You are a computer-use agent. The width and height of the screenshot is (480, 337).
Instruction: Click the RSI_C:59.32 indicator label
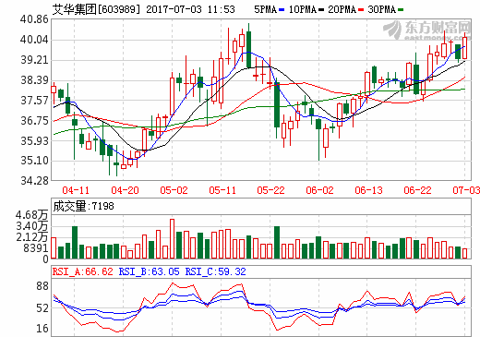point(216,271)
